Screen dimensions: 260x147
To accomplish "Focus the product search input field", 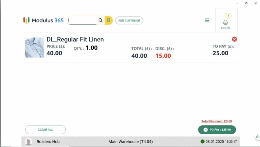I will click(x=82, y=20).
